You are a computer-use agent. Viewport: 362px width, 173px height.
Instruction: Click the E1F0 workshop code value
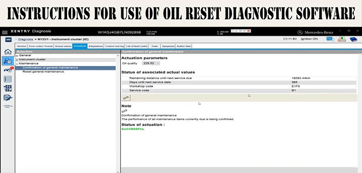[x=295, y=86]
